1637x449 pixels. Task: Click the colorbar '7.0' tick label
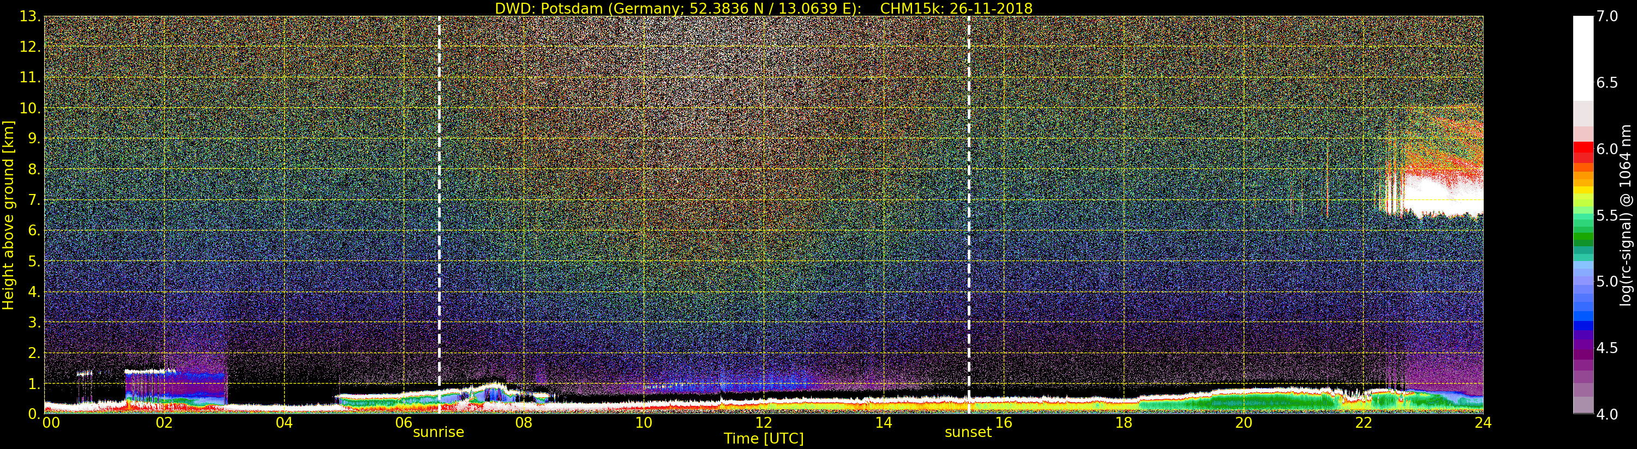(x=1608, y=16)
